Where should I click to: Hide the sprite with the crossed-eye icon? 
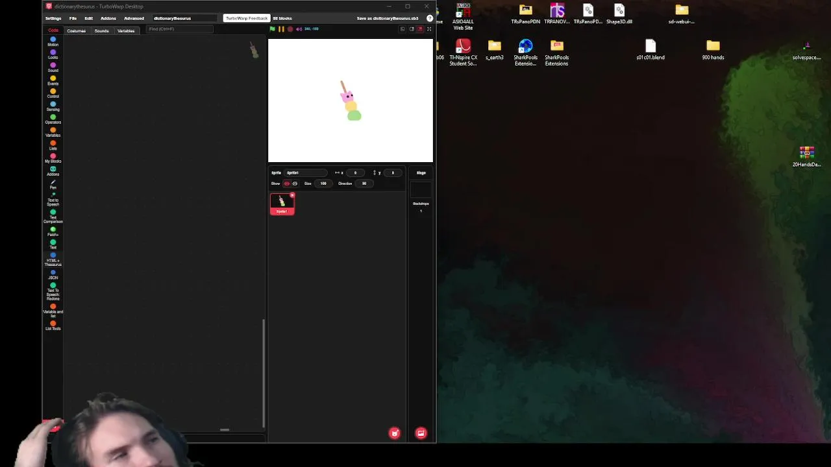[x=295, y=184]
